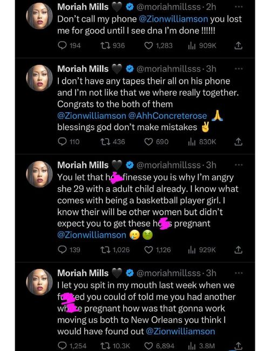
Task: Like the tweet with 690 likes
Action: (x=156, y=141)
